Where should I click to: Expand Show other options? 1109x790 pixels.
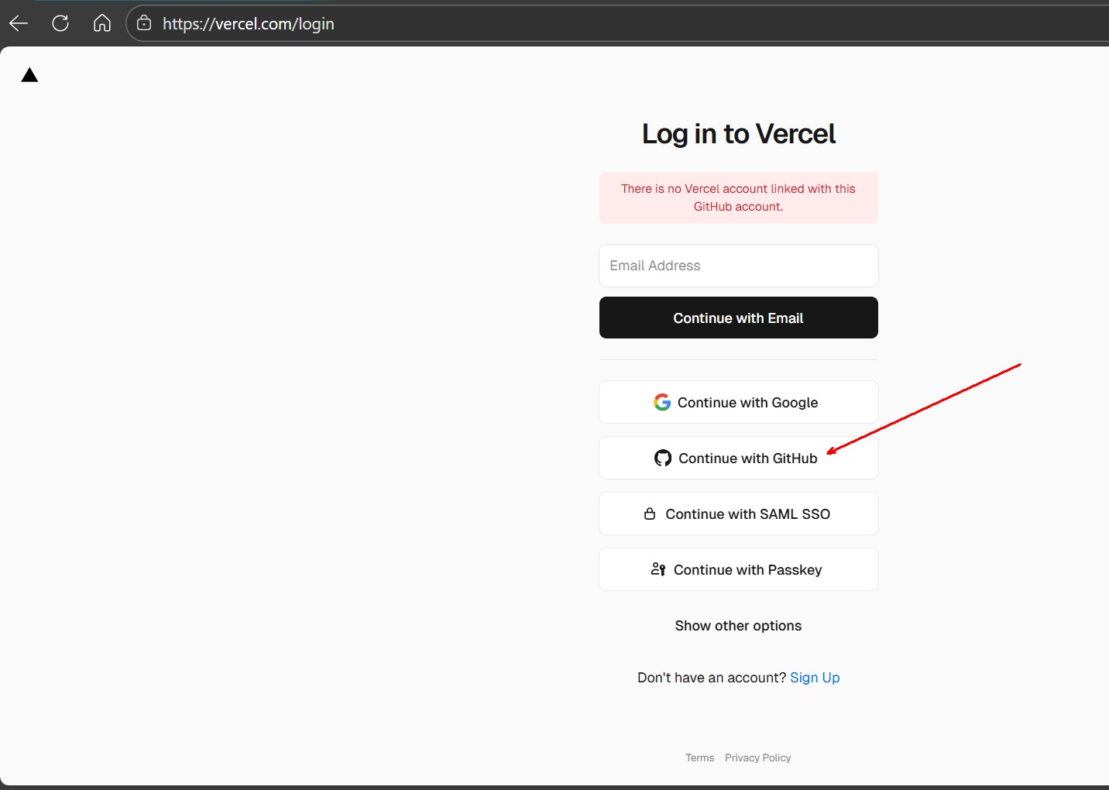(738, 626)
